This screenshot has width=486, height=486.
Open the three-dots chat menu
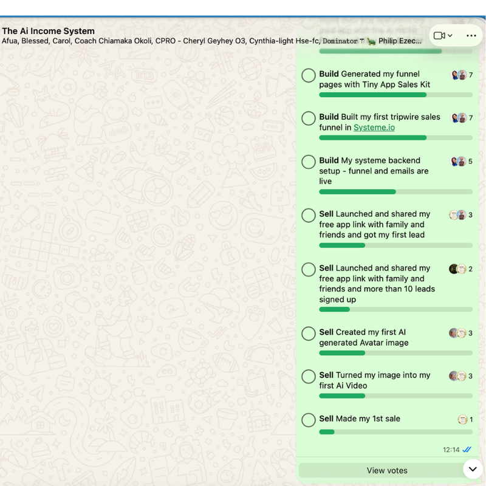click(471, 36)
